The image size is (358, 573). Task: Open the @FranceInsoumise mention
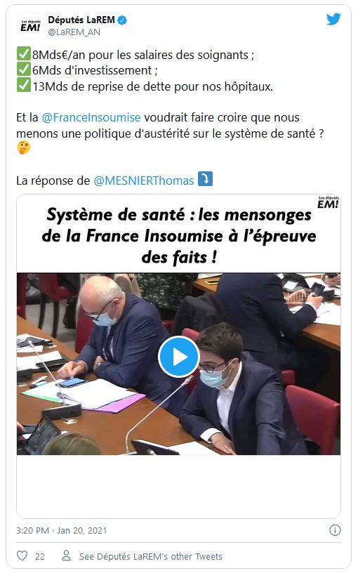pyautogui.click(x=91, y=117)
